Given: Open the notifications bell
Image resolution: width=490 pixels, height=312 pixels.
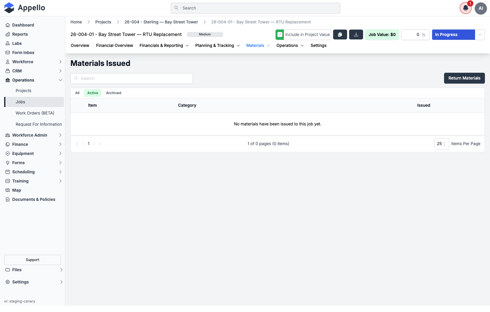Looking at the screenshot, I should (465, 8).
